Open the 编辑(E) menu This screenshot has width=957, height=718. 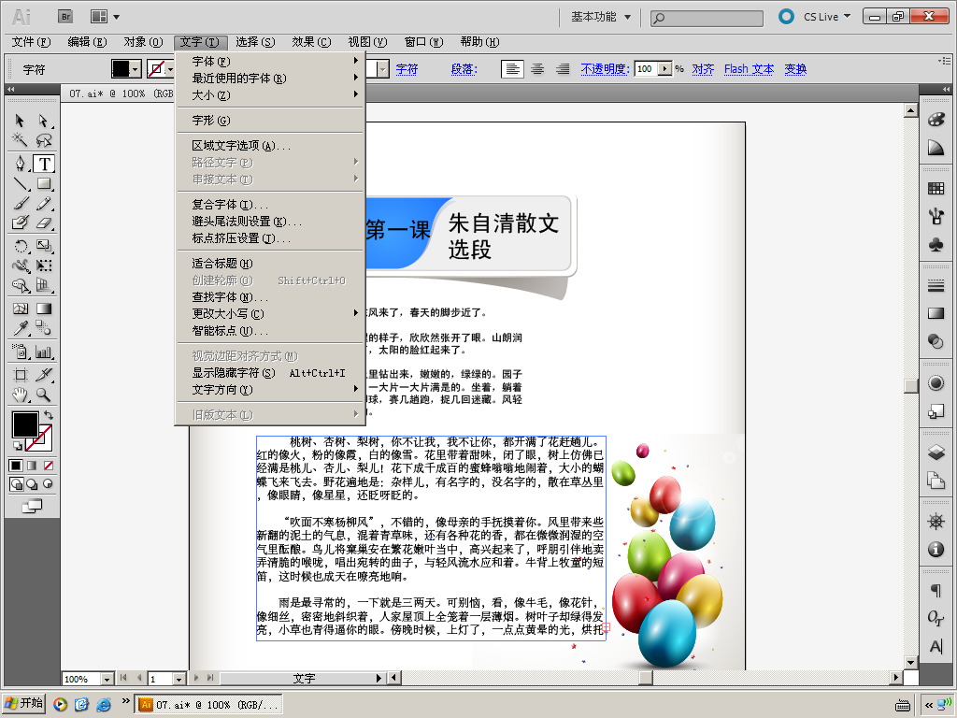pos(87,41)
